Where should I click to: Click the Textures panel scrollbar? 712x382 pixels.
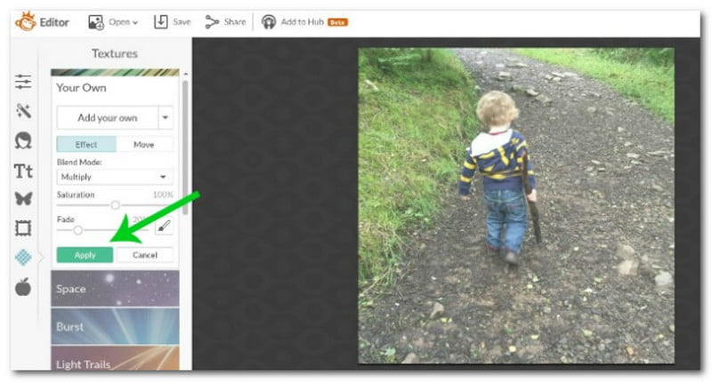(185, 148)
